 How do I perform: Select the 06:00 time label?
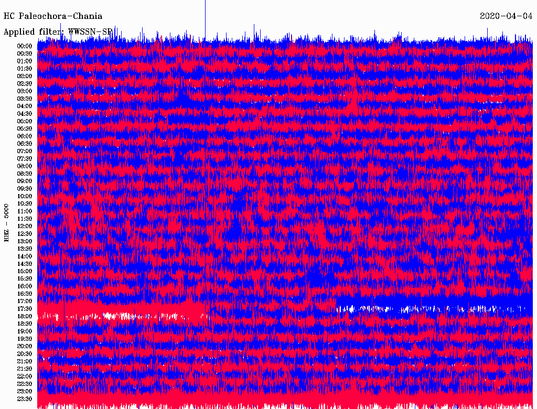click(25, 136)
